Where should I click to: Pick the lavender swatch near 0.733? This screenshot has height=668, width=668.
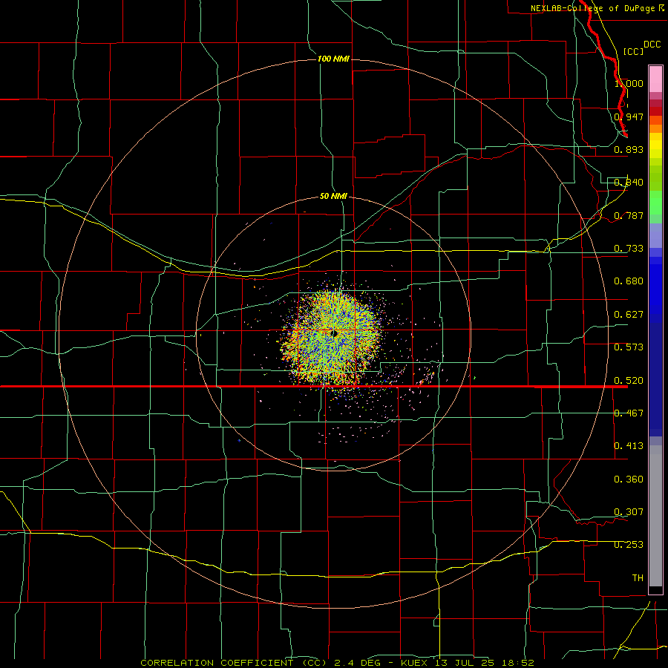click(x=655, y=236)
